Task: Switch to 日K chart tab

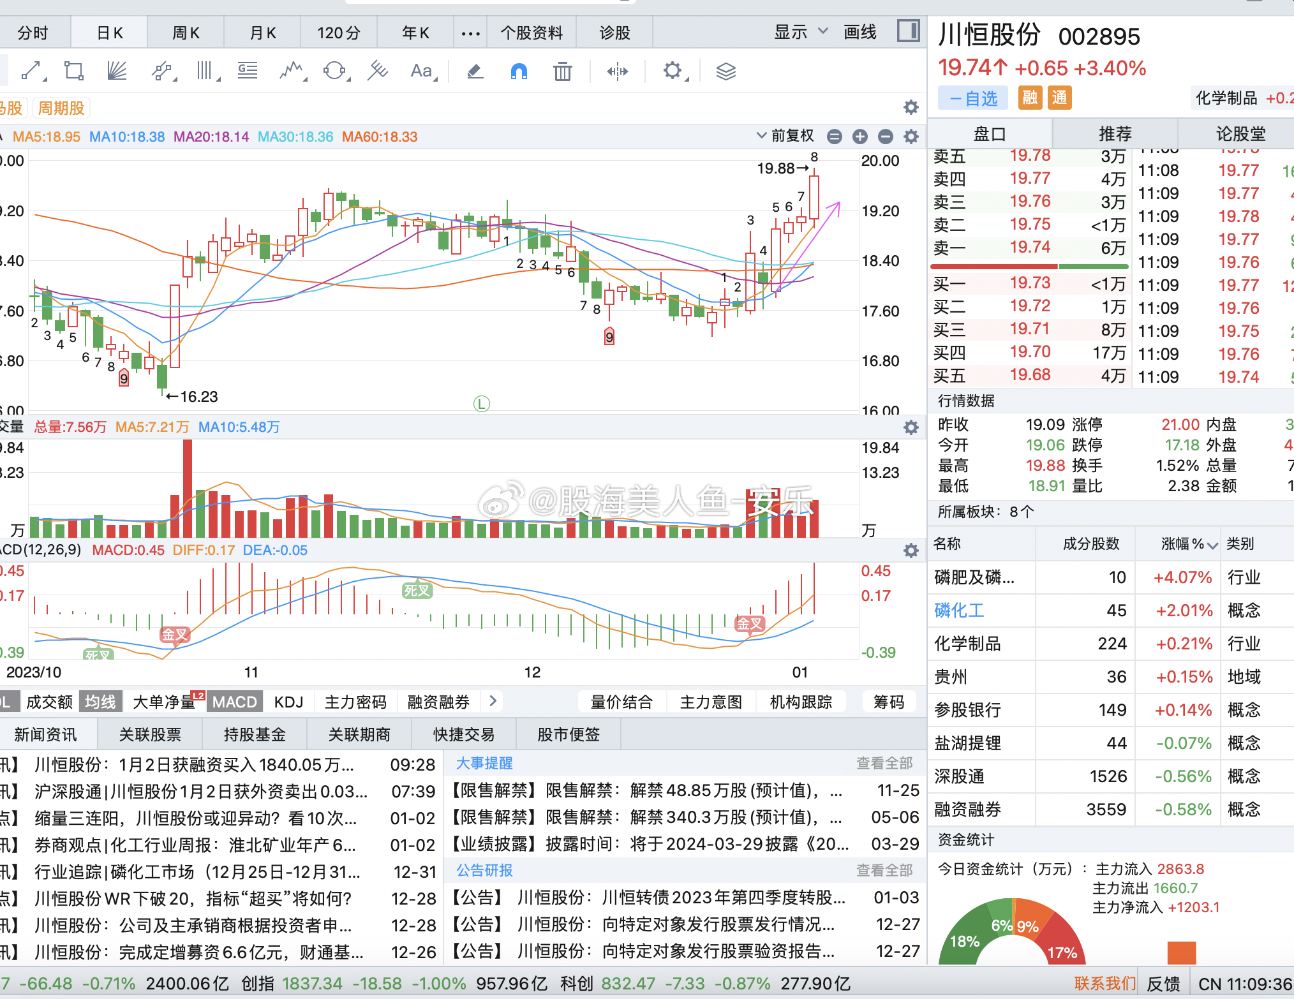Action: pos(109,33)
